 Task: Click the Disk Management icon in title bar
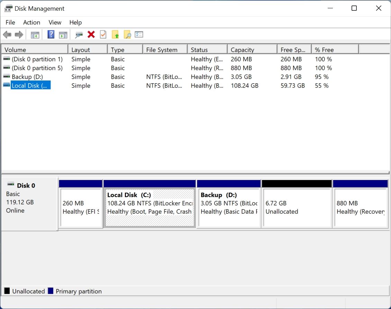[x=8, y=8]
